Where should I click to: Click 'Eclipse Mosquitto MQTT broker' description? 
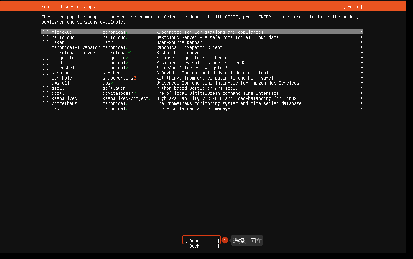click(x=193, y=58)
